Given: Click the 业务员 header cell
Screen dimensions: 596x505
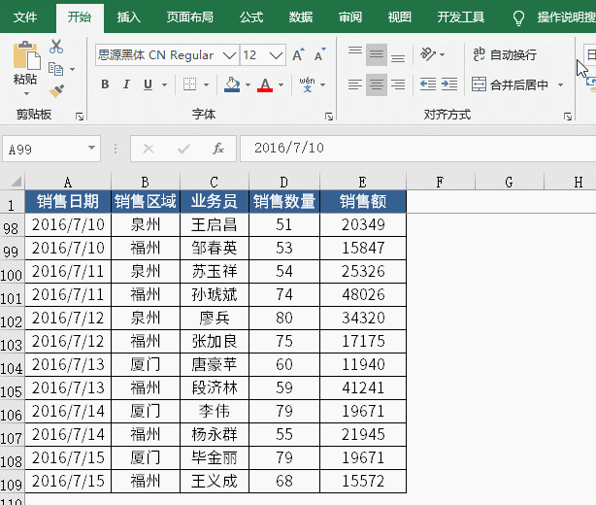Looking at the screenshot, I should (215, 201).
